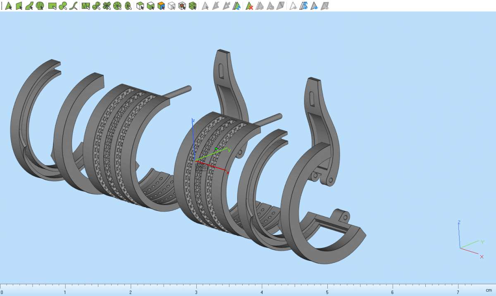
Task: Click the green triangle with red X
Action: click(x=249, y=6)
